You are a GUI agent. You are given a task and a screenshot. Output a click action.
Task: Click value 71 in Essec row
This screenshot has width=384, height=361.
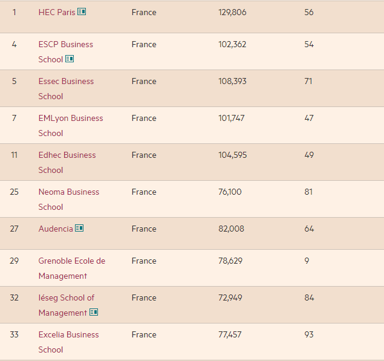[308, 81]
